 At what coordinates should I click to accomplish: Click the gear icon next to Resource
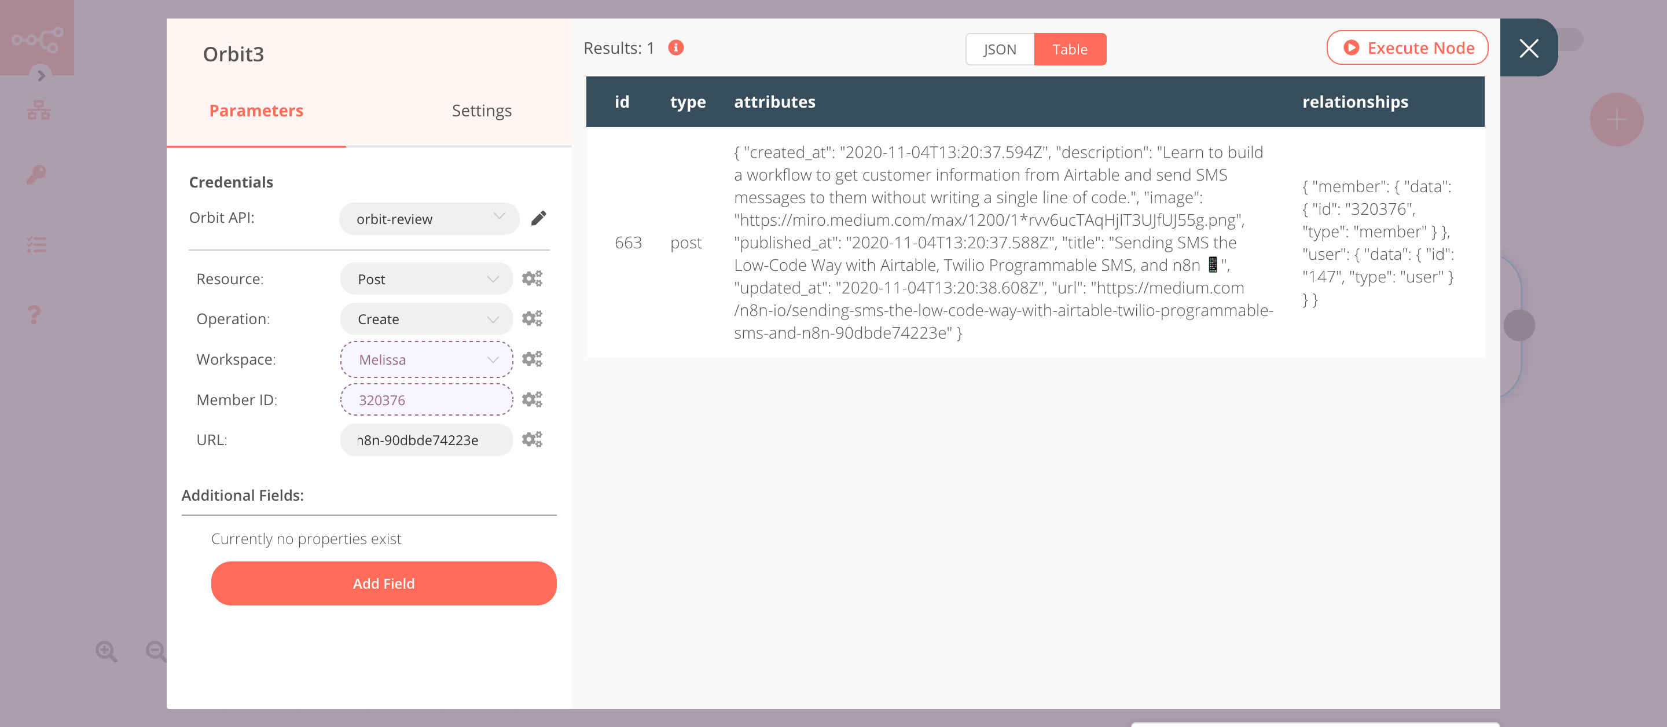click(531, 278)
